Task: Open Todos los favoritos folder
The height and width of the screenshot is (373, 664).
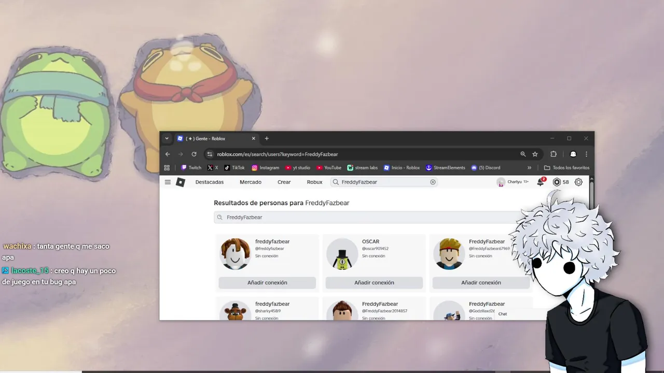Action: tap(566, 167)
